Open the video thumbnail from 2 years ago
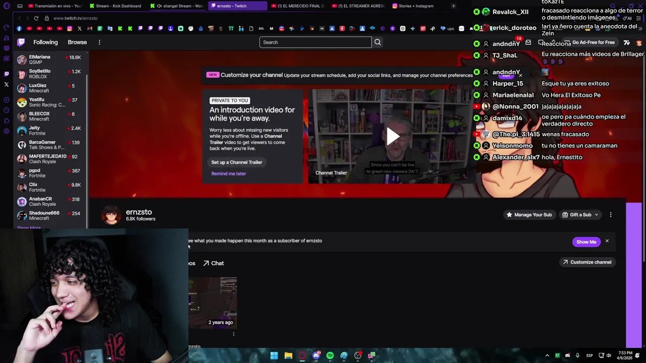 point(213,302)
